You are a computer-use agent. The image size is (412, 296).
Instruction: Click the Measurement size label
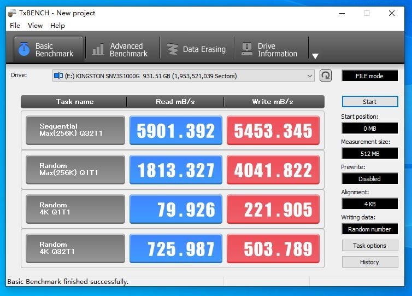366,142
